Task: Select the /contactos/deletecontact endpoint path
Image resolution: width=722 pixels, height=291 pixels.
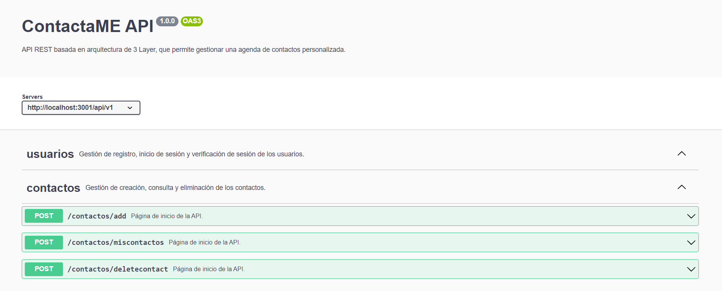Action: pyautogui.click(x=118, y=269)
